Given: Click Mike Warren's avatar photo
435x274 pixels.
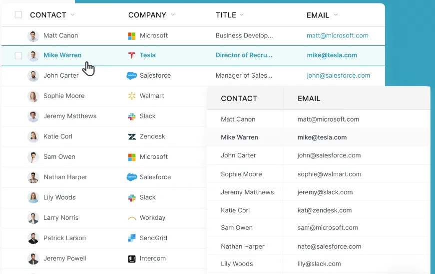Looking at the screenshot, I should (x=33, y=56).
